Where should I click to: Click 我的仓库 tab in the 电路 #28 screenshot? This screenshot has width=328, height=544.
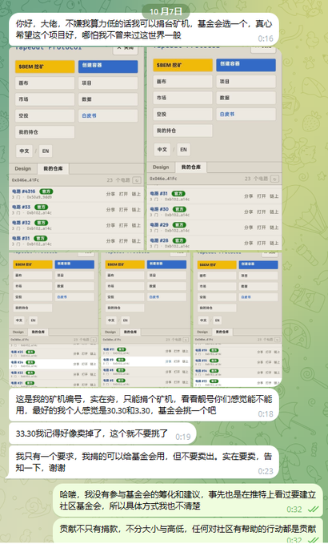click(x=191, y=167)
